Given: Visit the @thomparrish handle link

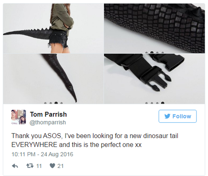Looking at the screenshot, I should pyautogui.click(x=48, y=122).
